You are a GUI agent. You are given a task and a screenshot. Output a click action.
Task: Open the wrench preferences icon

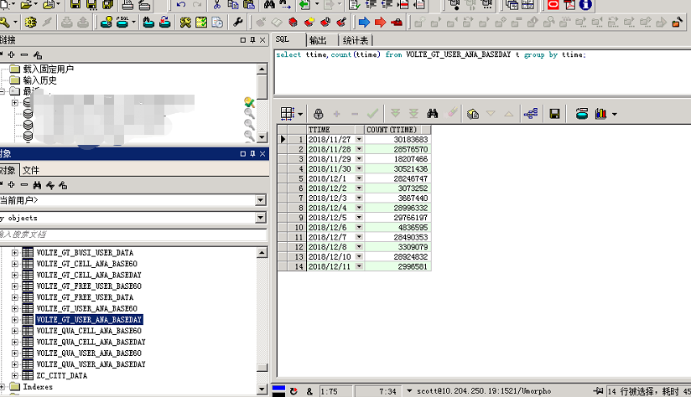click(x=237, y=22)
